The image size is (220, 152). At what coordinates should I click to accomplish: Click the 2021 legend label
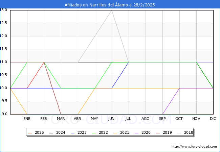pyautogui.click(x=125, y=132)
